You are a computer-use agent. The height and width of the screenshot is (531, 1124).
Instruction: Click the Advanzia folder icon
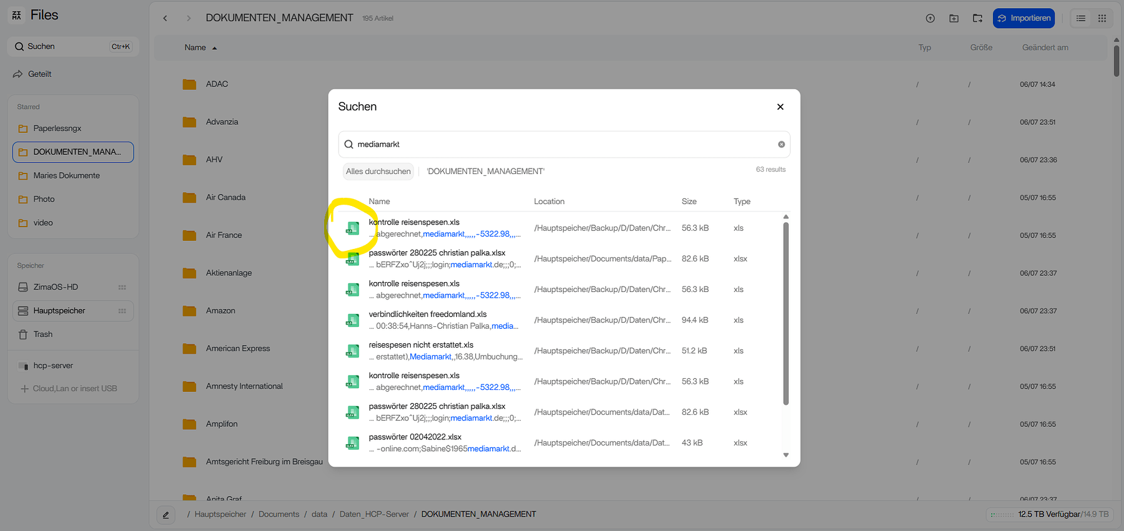pyautogui.click(x=189, y=122)
